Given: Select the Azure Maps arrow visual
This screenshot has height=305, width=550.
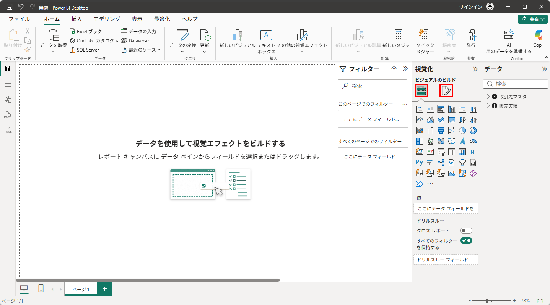Looking at the screenshot, I should pos(462,141).
